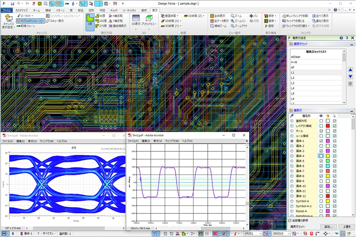Click the cyan color swatch of 導体-6

tap(328, 166)
